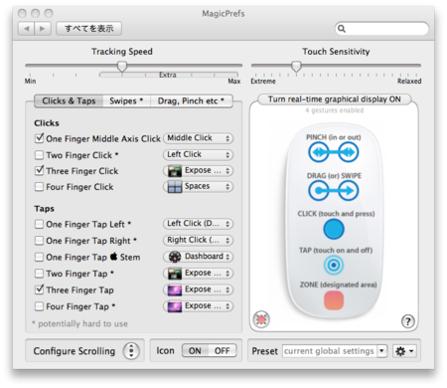
Task: Click the TAP (touch on and off) ring icon
Action: (334, 265)
